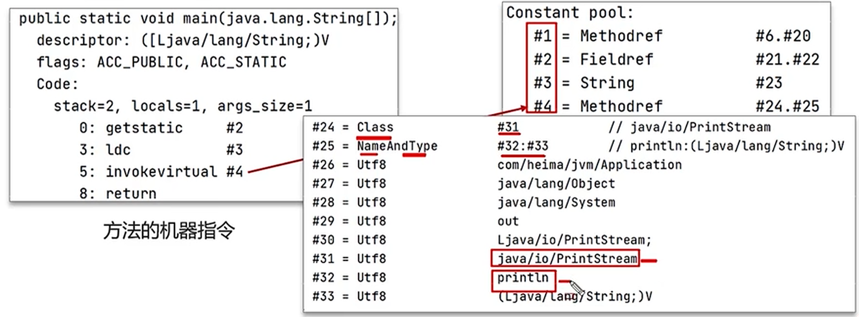
Task: Click the NameAndType entry on #25
Action: click(x=397, y=146)
